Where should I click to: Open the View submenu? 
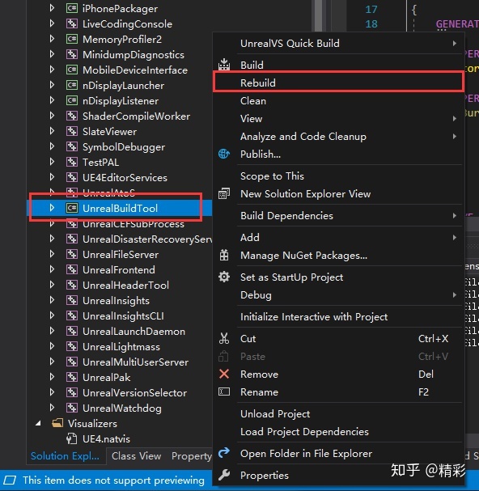point(338,118)
